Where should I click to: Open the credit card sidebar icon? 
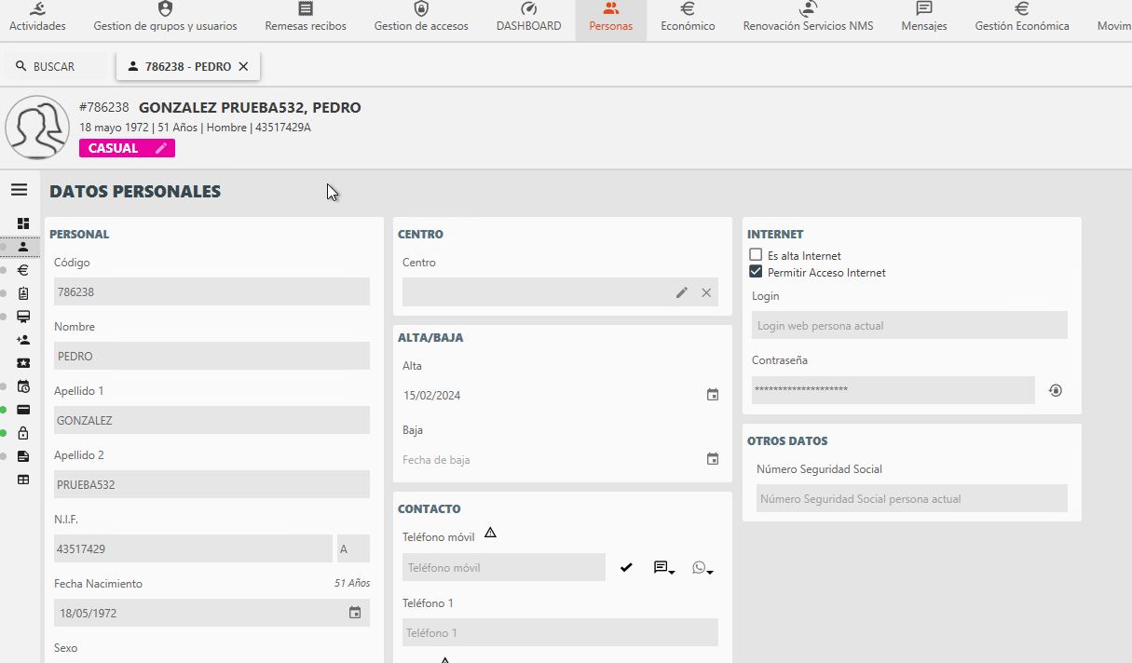tap(23, 410)
